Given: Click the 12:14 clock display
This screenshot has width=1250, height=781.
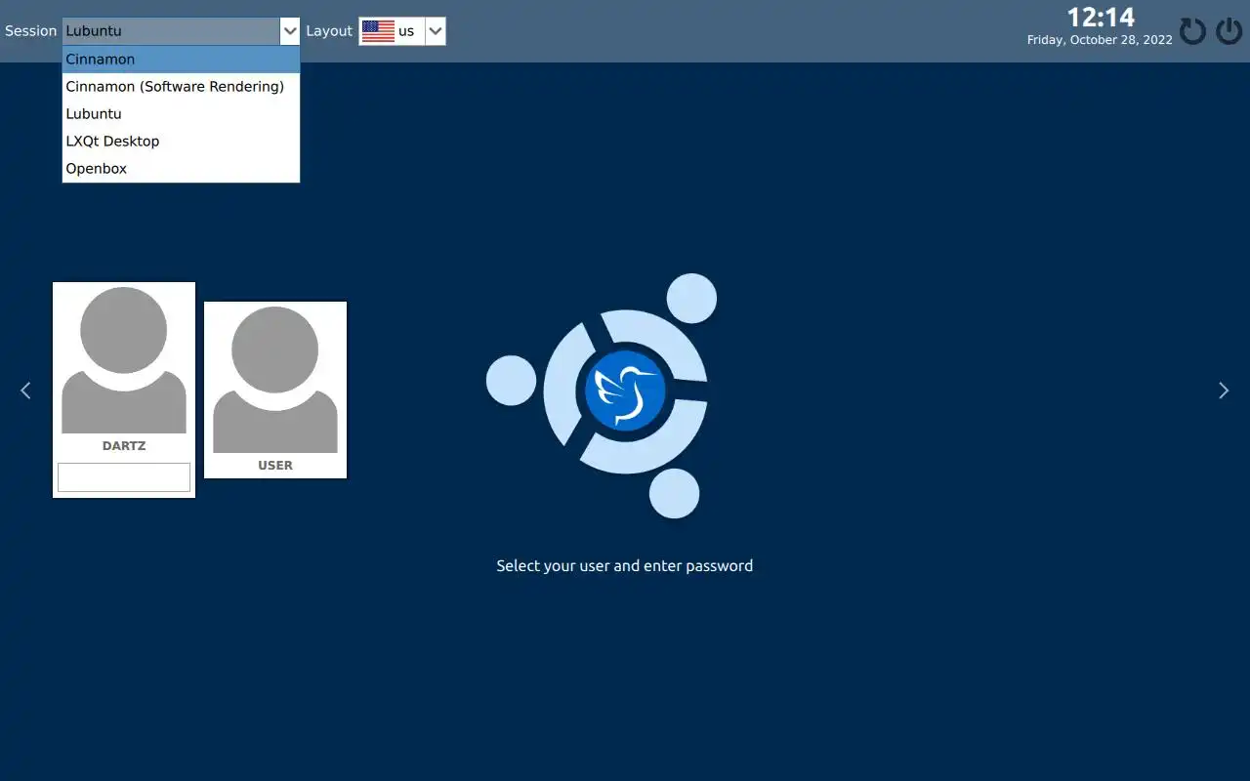Looking at the screenshot, I should 1101,18.
